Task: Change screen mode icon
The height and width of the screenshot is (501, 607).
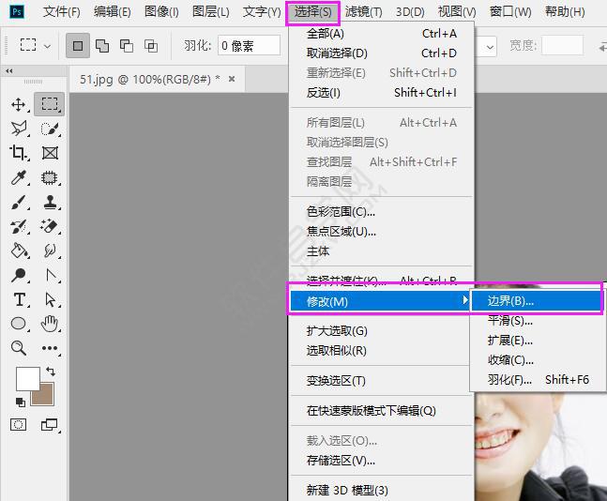Action: 49,425
